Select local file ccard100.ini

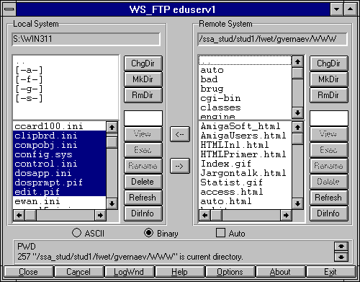point(60,126)
